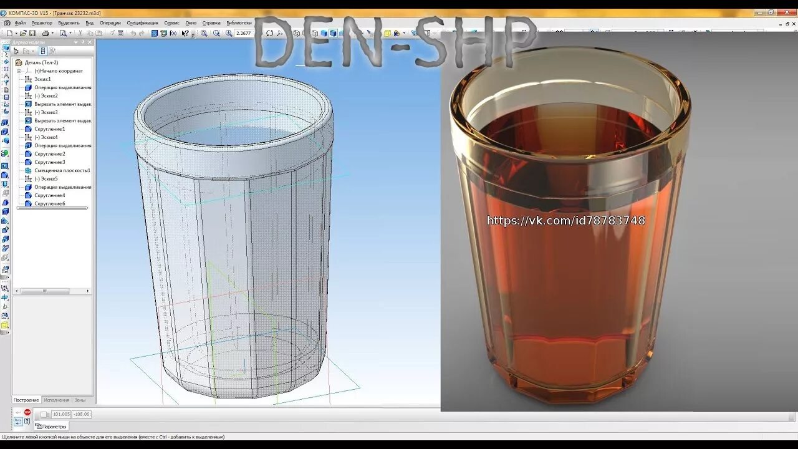The height and width of the screenshot is (449, 798).
Task: Select Скругление:1 in model tree
Action: click(x=45, y=128)
